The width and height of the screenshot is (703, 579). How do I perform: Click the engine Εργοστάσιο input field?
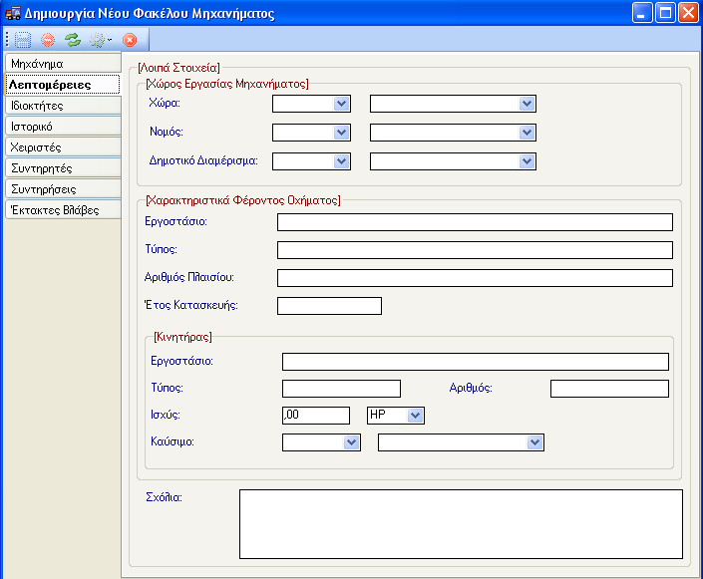pos(476,362)
